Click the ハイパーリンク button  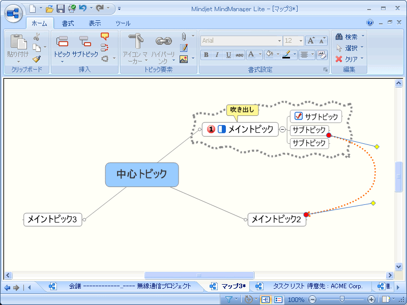pos(163,48)
